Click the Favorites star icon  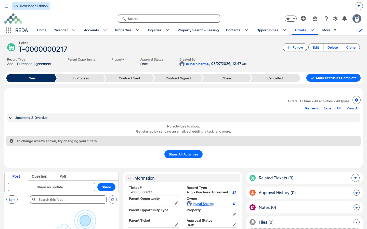tap(288, 19)
